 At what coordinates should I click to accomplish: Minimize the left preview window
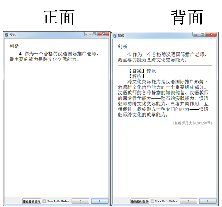click(x=88, y=34)
